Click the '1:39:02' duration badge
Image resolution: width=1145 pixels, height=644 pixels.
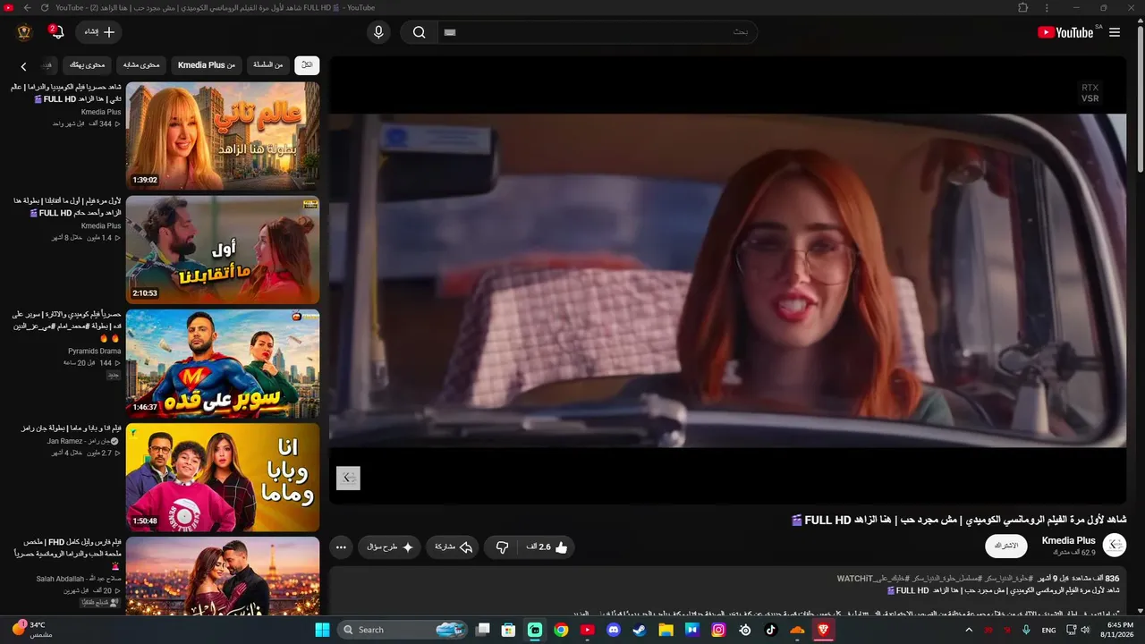coord(145,180)
